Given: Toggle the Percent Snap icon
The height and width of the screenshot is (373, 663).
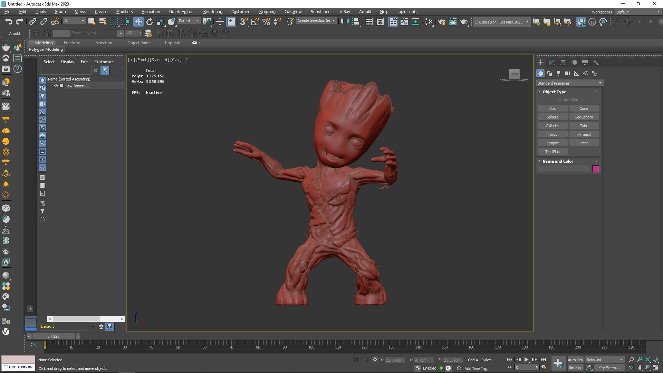Looking at the screenshot, I should click(x=266, y=21).
